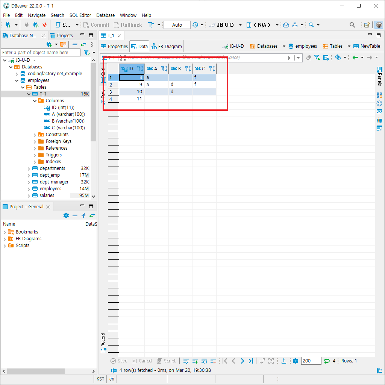Click the Save button in results bar
The image size is (385, 385).
(119, 361)
